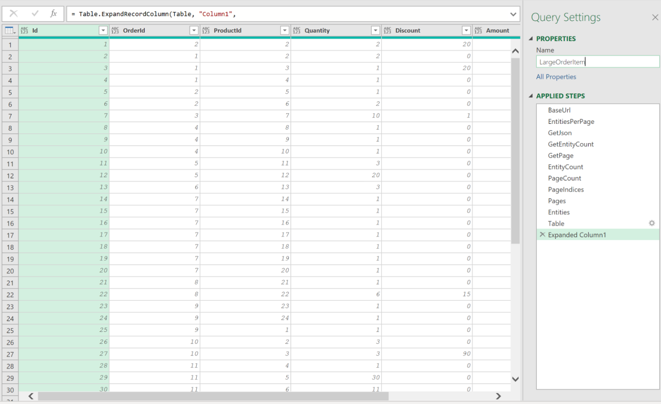This screenshot has height=404, width=661.
Task: Delete the Expanded Column1 step
Action: coord(542,235)
